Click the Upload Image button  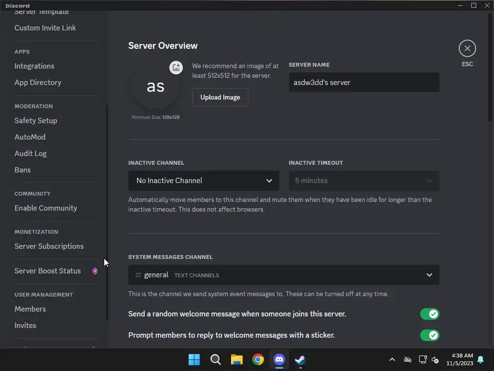click(x=220, y=97)
